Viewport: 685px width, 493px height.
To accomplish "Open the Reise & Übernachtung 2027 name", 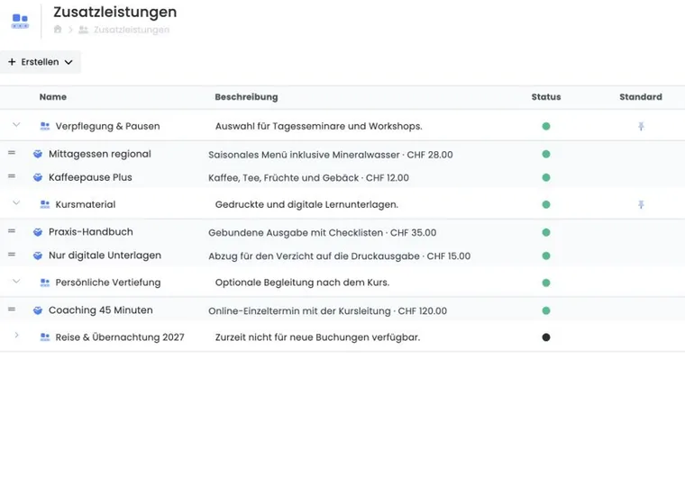I will tap(120, 337).
